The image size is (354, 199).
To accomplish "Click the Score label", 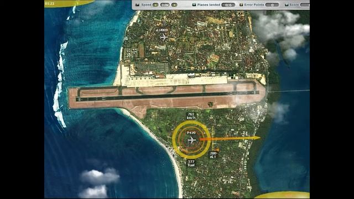I will click(294, 4).
